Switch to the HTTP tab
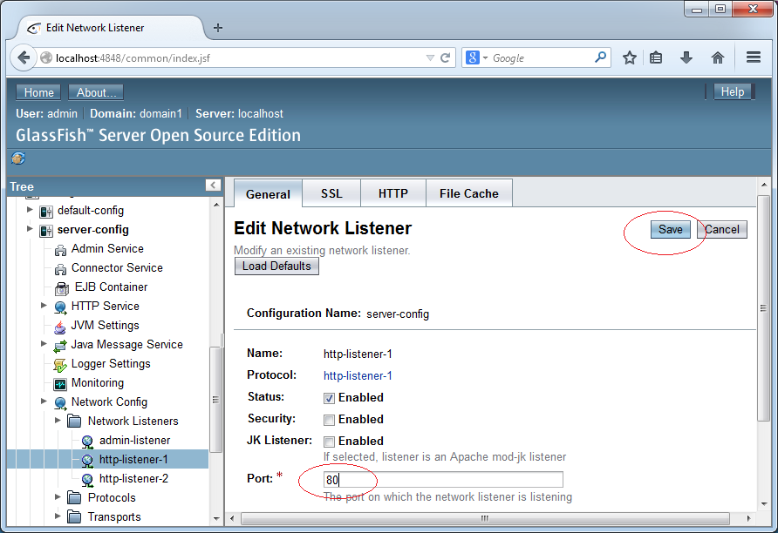 pos(393,193)
